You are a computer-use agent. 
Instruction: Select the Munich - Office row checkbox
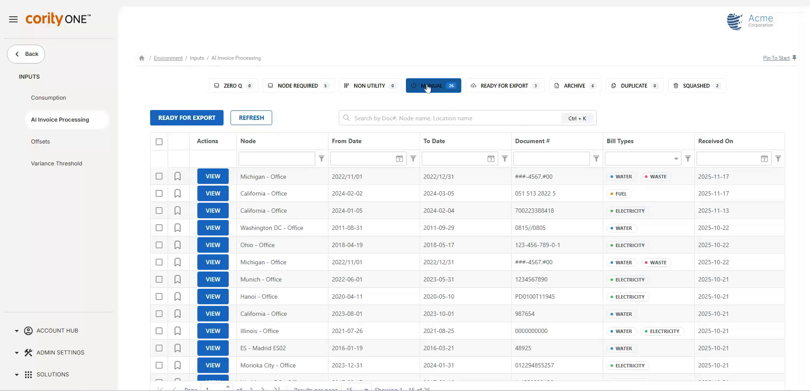coord(159,279)
